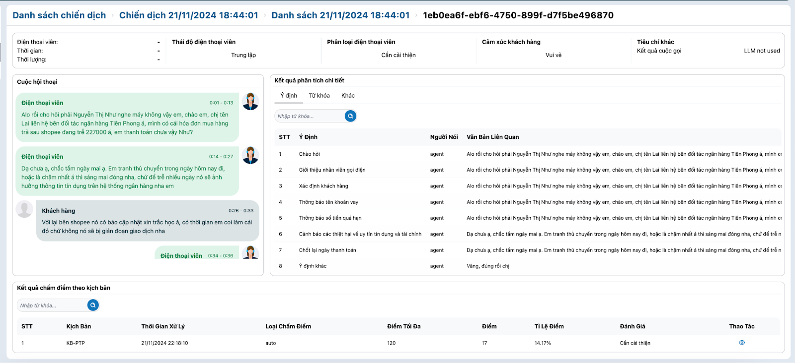Focus keyword input in detailed analysis panel
795x363 pixels.
(310, 116)
